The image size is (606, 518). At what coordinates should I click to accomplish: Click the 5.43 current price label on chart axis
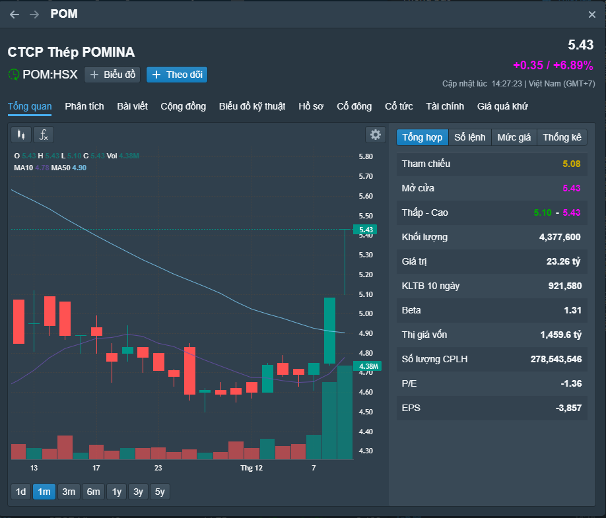click(x=365, y=230)
